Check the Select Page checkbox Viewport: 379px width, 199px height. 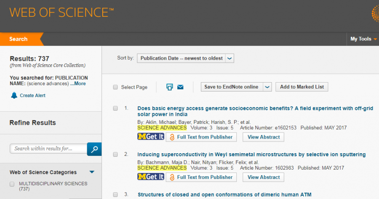pos(115,87)
